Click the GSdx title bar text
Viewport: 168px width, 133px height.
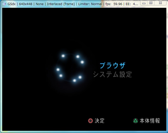[x=73, y=4]
